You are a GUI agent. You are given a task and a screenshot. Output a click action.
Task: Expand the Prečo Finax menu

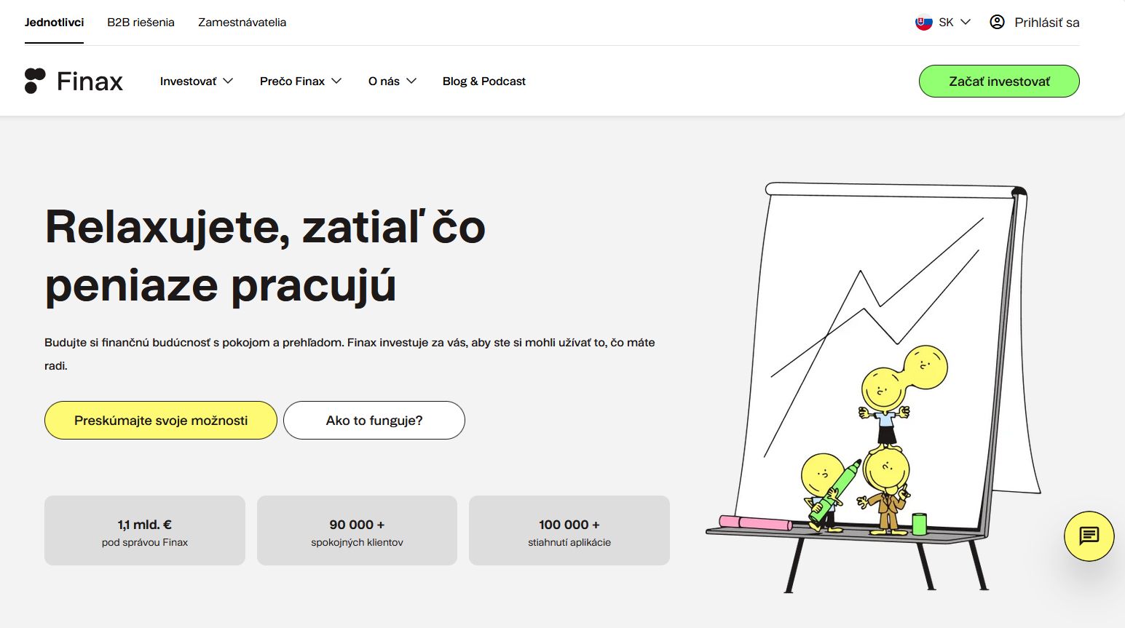pyautogui.click(x=301, y=82)
